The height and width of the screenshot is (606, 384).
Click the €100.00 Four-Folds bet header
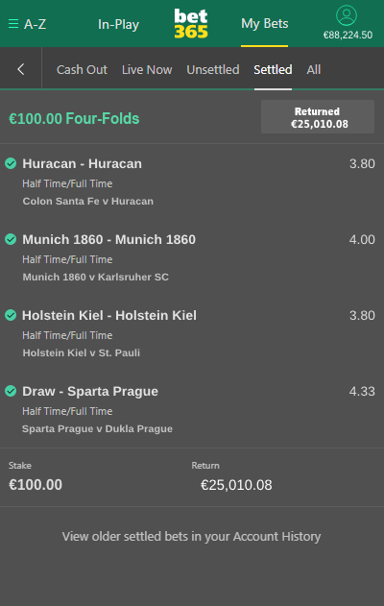(74, 118)
